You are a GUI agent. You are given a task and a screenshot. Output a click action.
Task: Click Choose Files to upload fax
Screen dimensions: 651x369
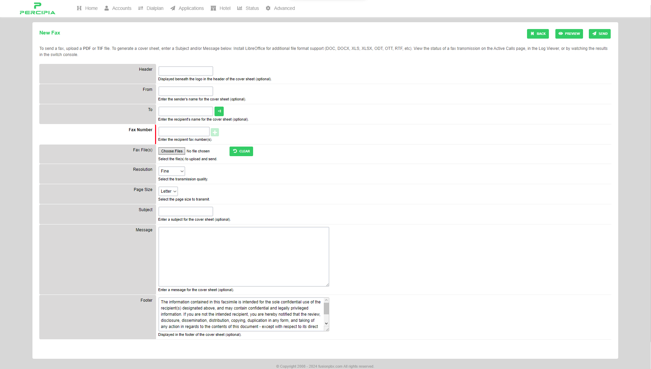tap(172, 151)
